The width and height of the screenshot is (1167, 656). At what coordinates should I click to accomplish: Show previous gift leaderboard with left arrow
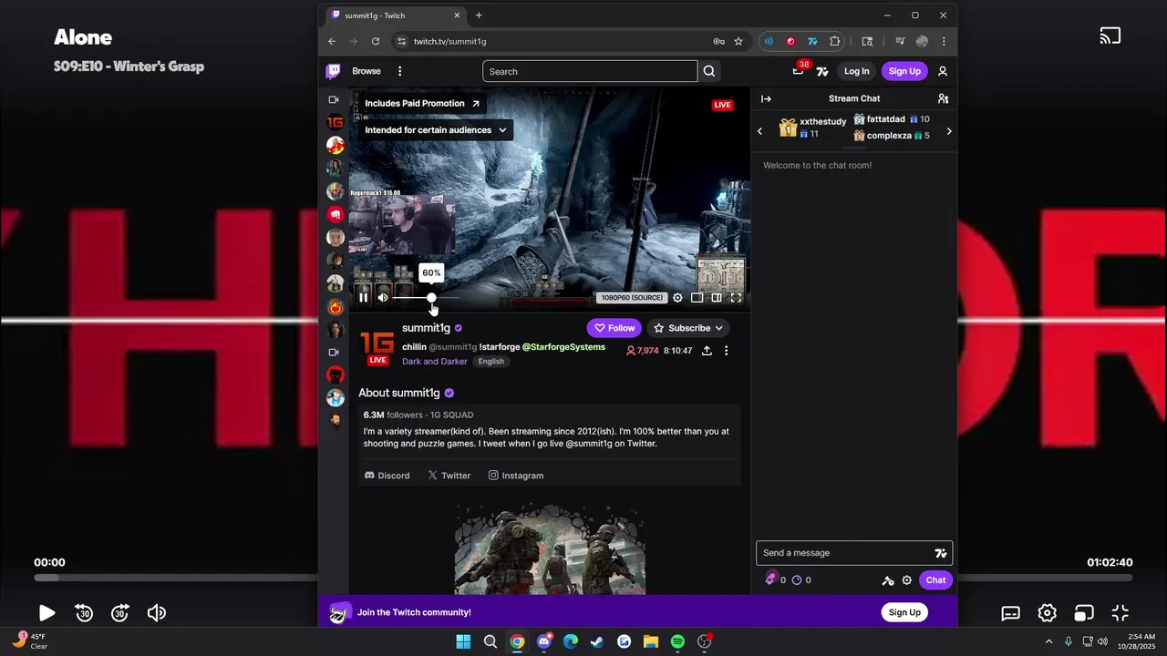(759, 131)
